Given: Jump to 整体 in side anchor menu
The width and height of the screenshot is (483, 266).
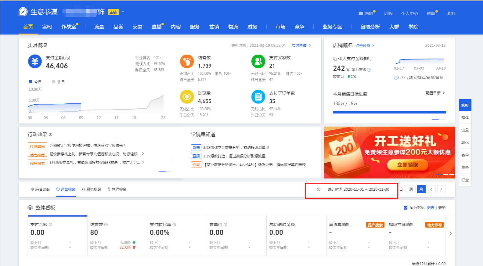Looking at the screenshot, I should tap(465, 118).
